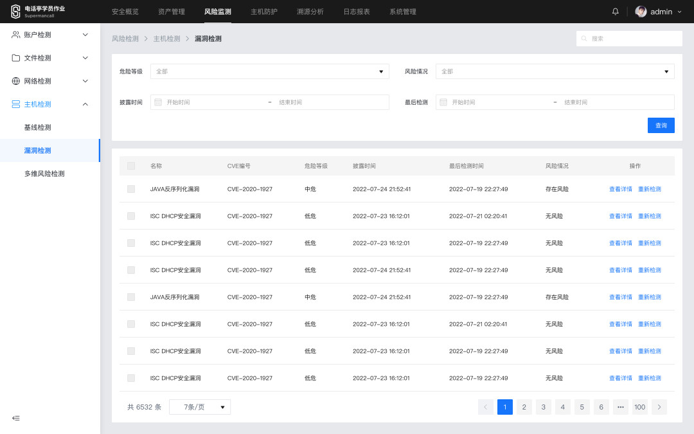Open the 风险情况 dropdown

[x=555, y=71]
